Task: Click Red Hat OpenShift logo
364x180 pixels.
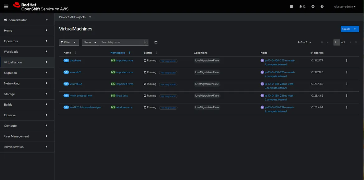Action: click(41, 7)
